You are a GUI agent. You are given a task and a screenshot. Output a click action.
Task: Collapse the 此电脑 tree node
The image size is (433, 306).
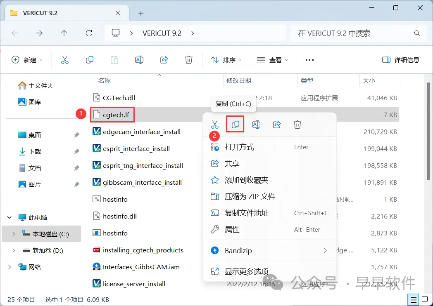tap(10, 217)
